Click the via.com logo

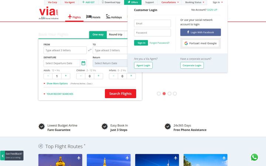pos(49,13)
